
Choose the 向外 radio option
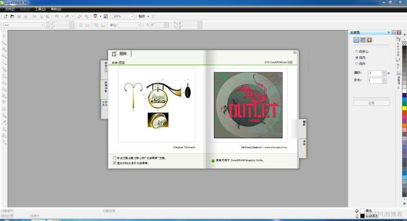(357, 64)
